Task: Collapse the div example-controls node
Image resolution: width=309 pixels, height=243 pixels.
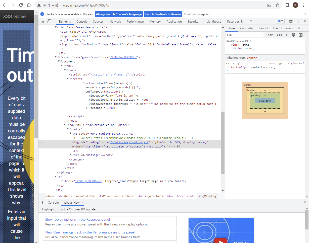Action: (x=56, y=27)
